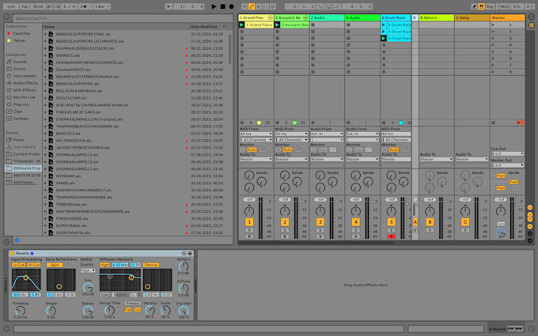
Task: Arm the transport Record button
Action: tap(231, 6)
